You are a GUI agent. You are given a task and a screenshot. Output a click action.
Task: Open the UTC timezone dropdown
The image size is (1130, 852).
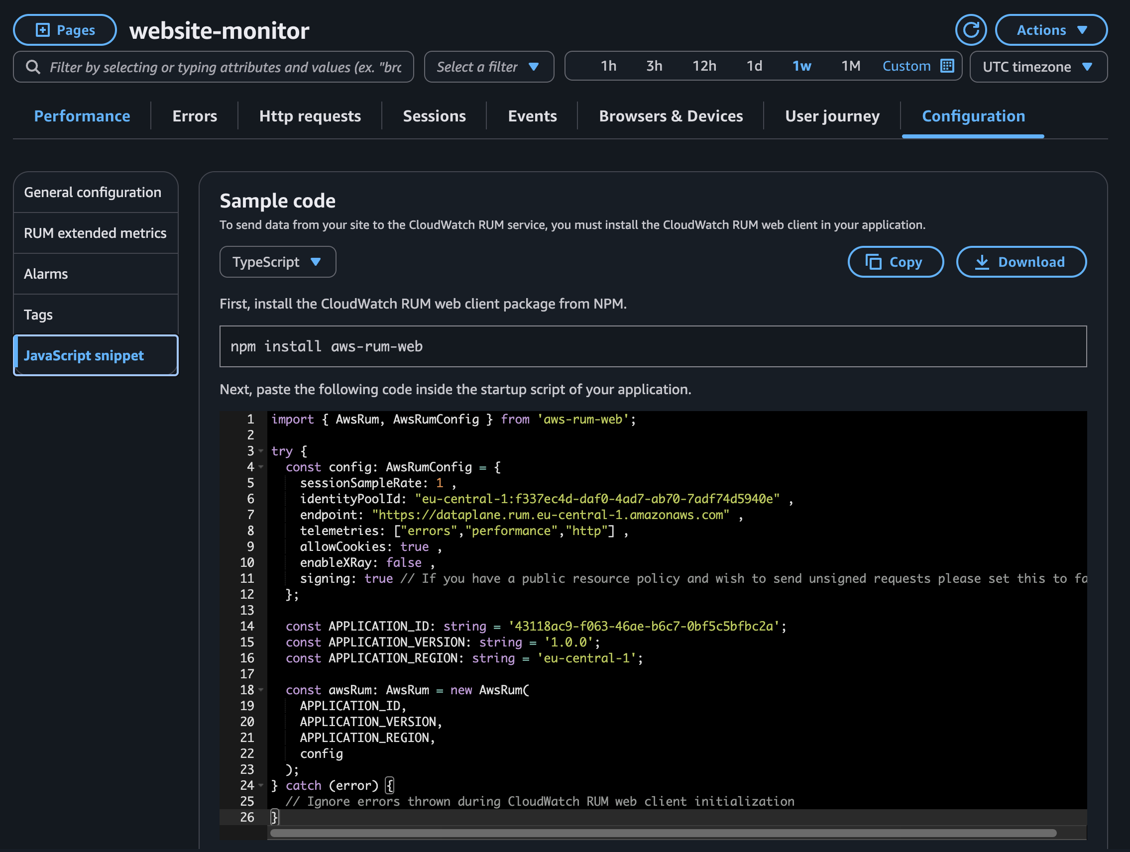pyautogui.click(x=1038, y=66)
